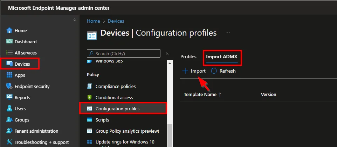337x147 pixels.
Task: Collapse the Devices menu pane chevrons
Action: [167, 53]
